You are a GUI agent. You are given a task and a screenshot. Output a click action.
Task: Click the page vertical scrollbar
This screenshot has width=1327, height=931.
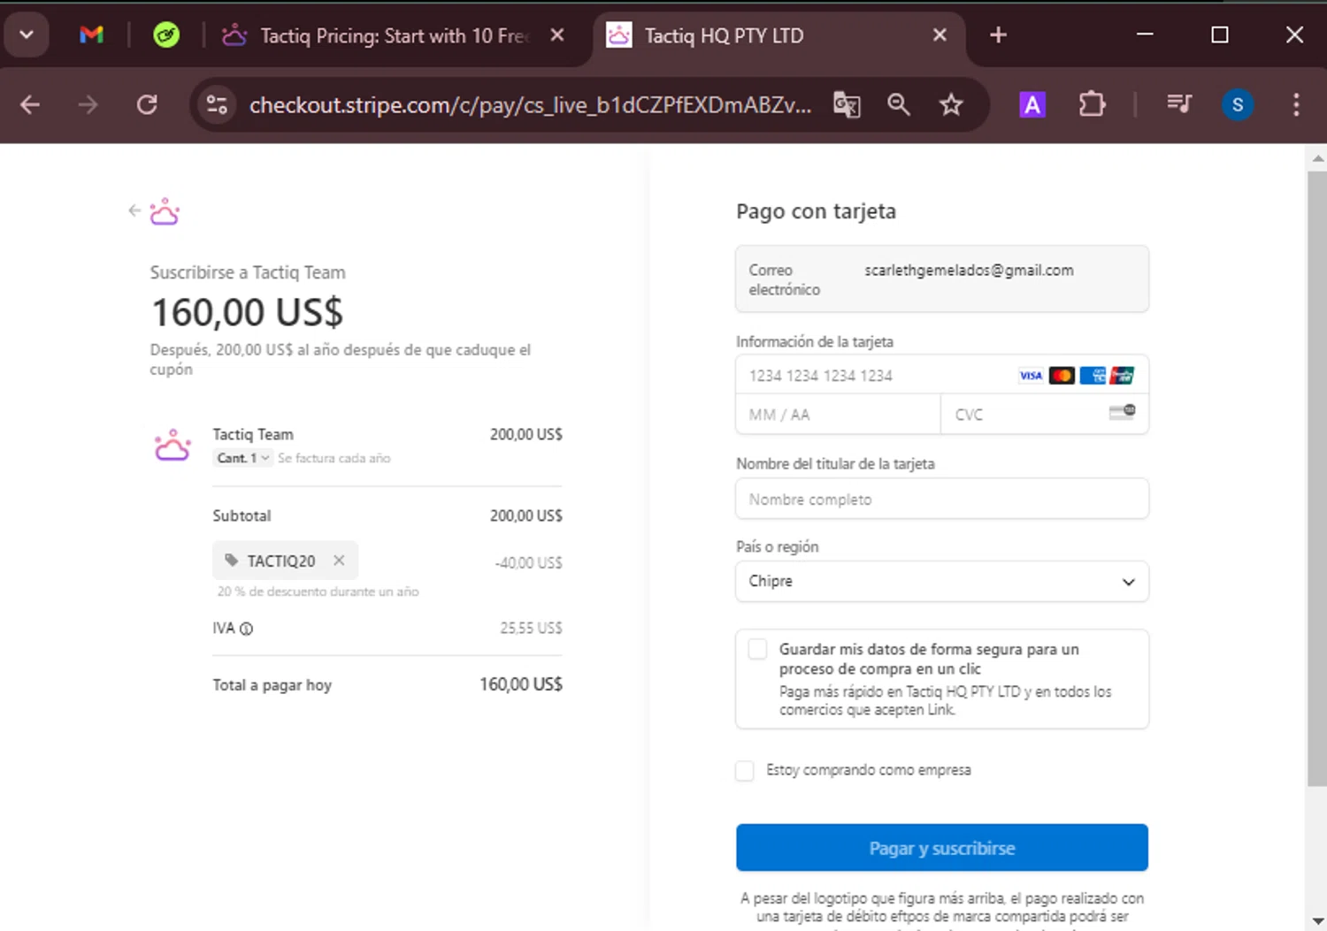coord(1317,477)
